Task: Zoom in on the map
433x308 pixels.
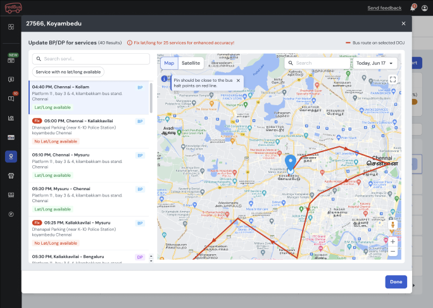Action: (x=392, y=241)
